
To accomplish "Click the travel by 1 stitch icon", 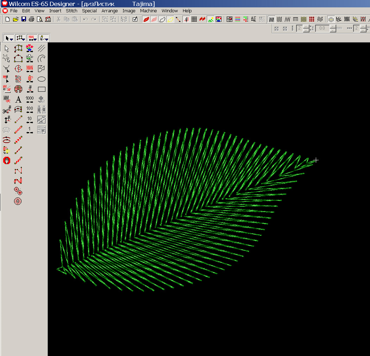I will pos(30,130).
